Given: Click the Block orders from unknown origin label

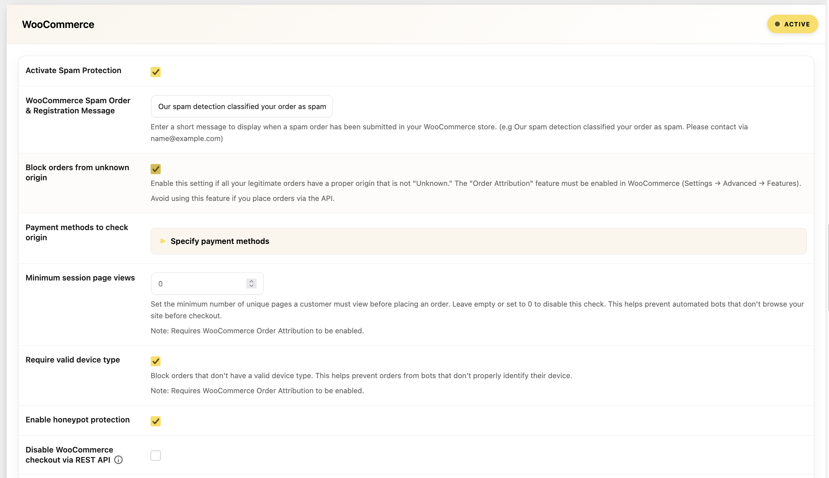Looking at the screenshot, I should click(77, 172).
